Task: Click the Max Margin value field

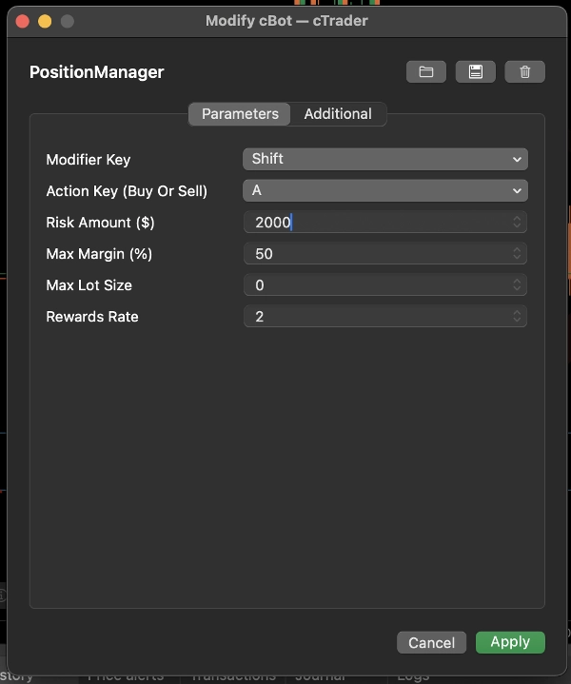Action: (x=376, y=254)
